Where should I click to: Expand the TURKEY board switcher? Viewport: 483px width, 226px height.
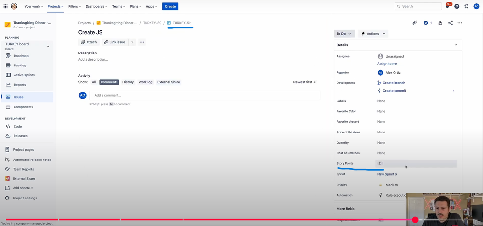48,46
